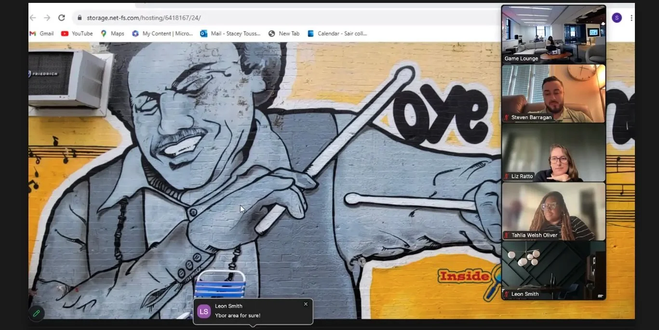Select Steven Barragan's video tile
The image size is (659, 330).
click(x=553, y=94)
